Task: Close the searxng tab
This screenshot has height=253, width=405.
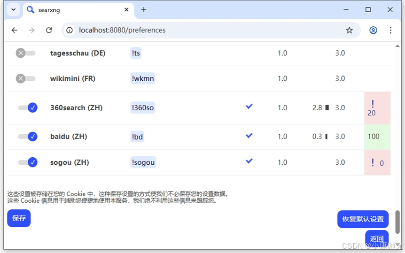Action: click(126, 10)
